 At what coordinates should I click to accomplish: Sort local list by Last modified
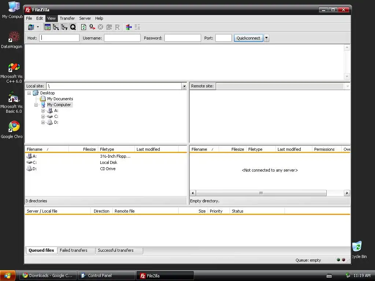[x=157, y=149]
